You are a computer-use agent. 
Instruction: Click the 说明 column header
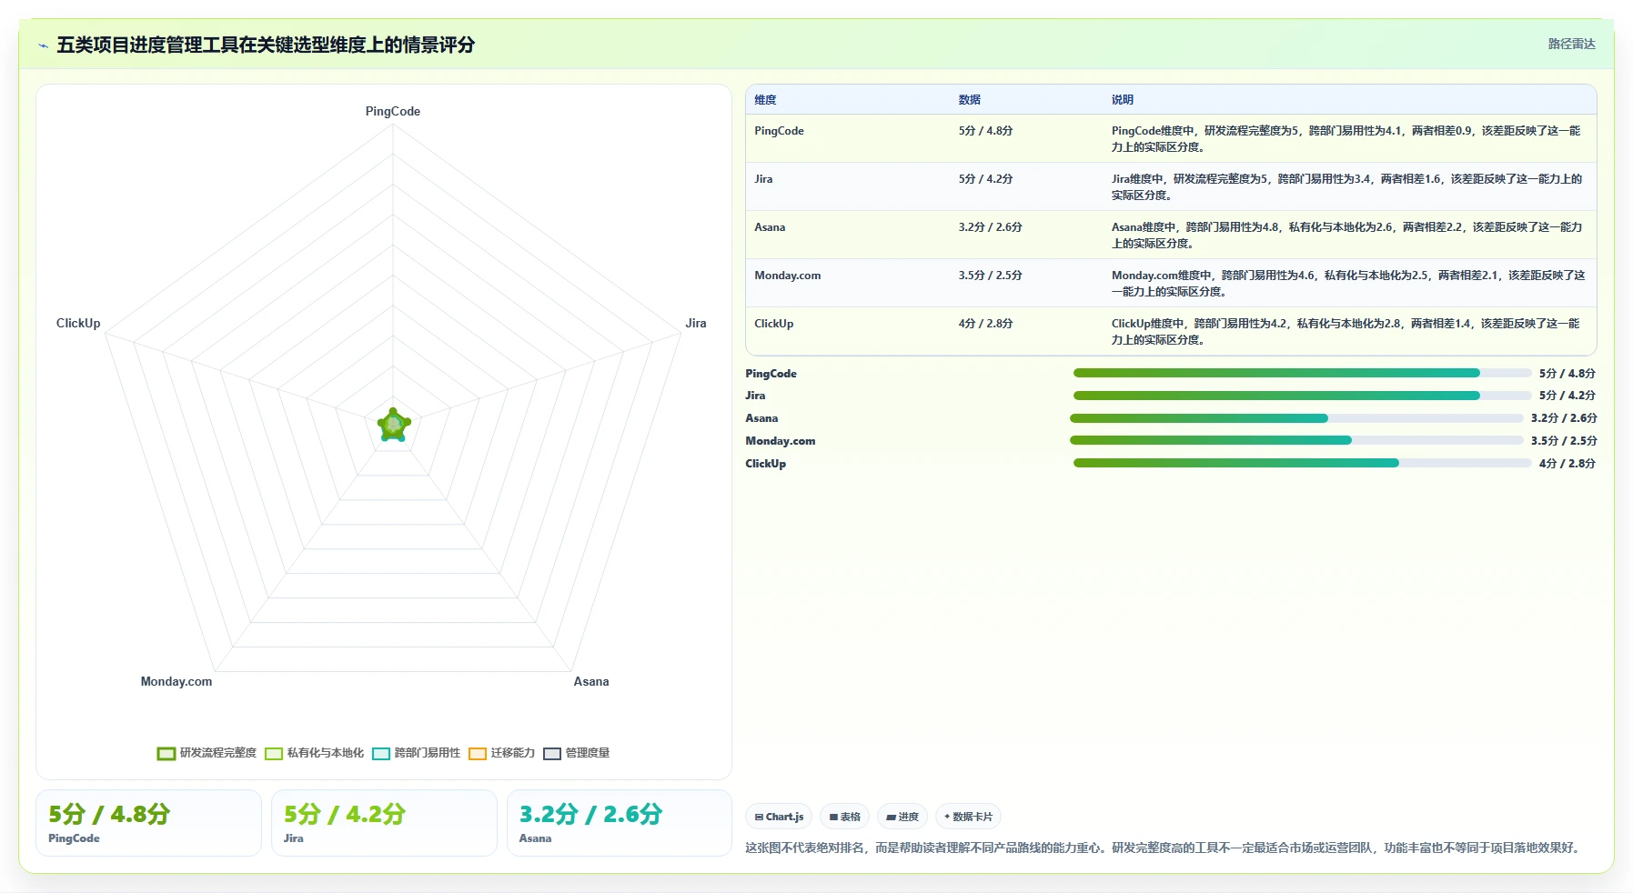tap(1122, 100)
